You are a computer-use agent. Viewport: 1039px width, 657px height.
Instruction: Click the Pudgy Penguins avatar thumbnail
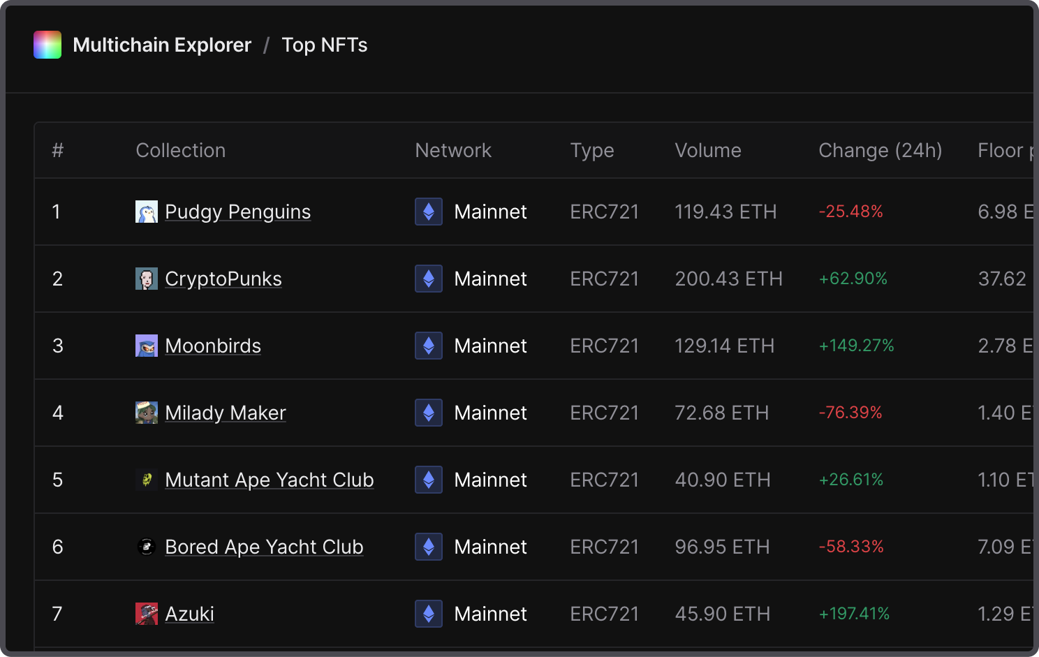tap(147, 212)
